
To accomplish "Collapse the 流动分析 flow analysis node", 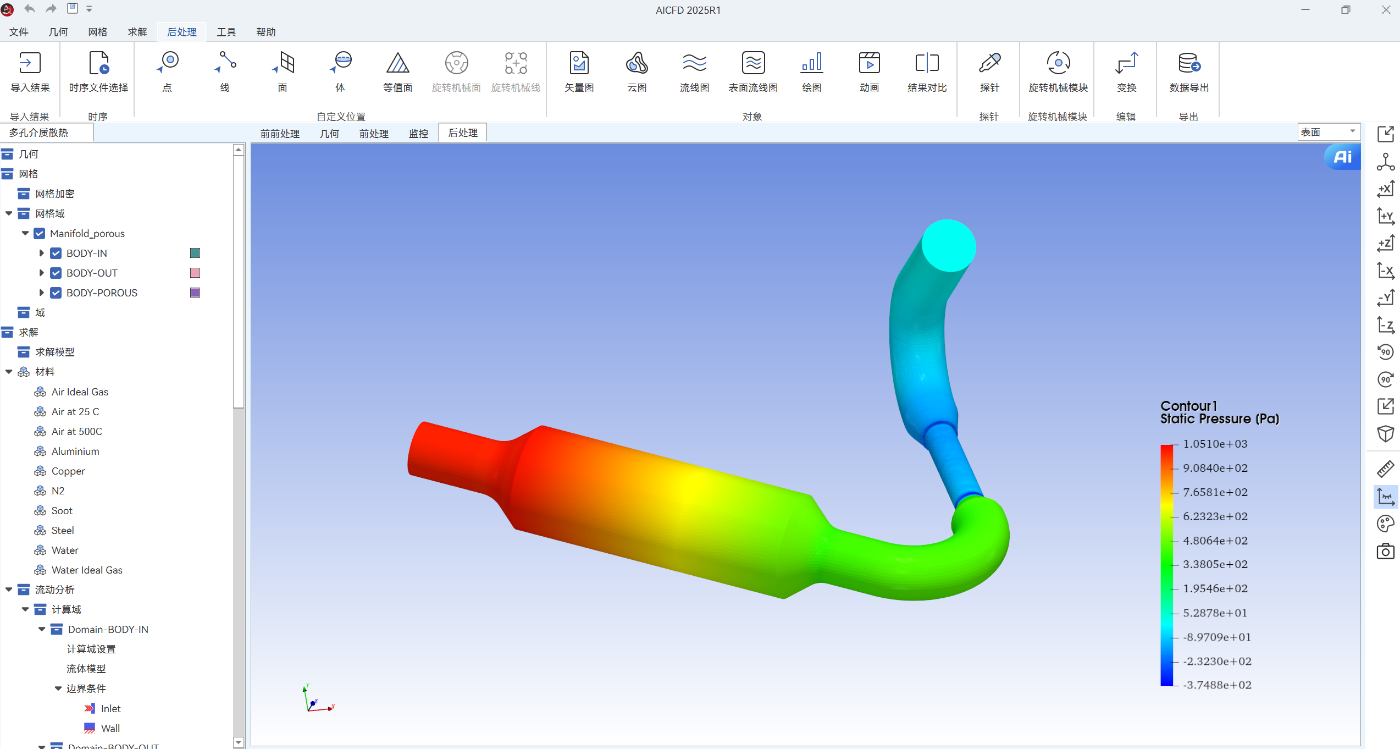I will click(9, 590).
